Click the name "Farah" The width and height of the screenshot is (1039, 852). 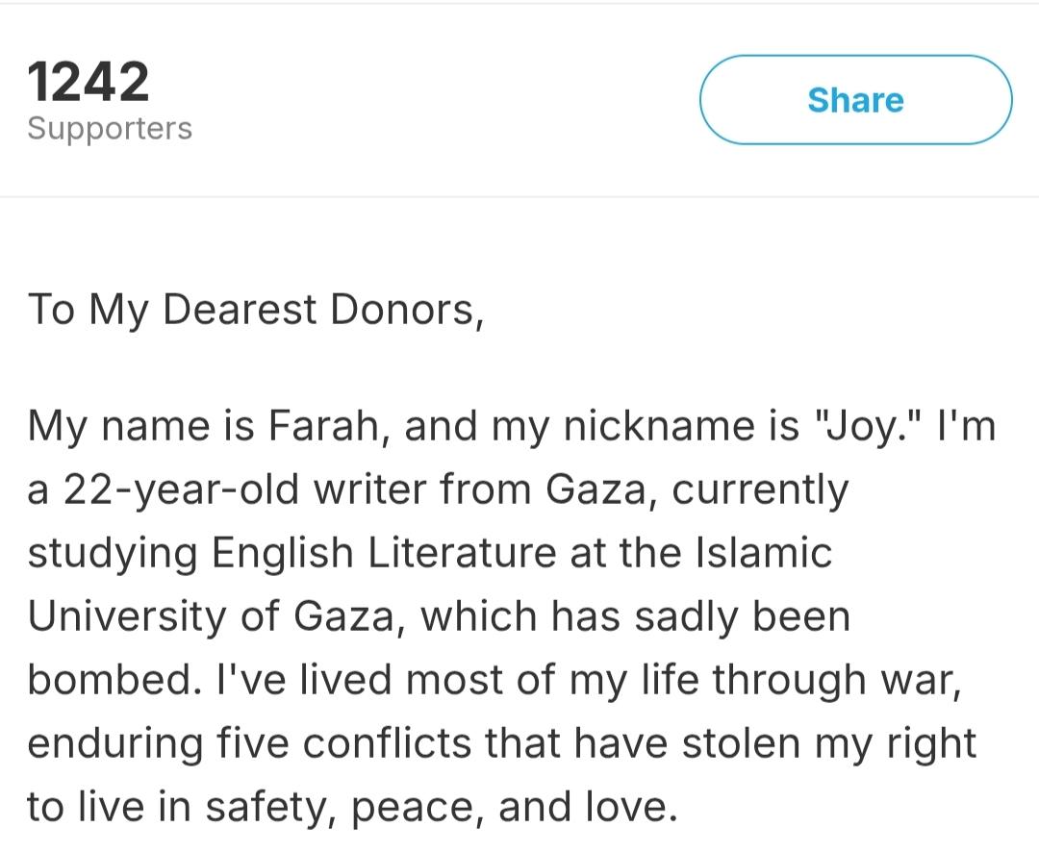pos(325,425)
